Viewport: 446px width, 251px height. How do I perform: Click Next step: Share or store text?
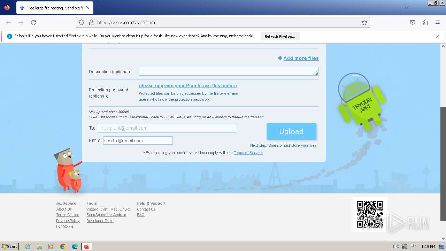click(x=283, y=145)
